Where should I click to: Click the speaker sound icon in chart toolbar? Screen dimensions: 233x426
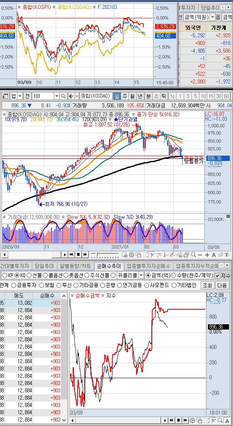click(71, 96)
